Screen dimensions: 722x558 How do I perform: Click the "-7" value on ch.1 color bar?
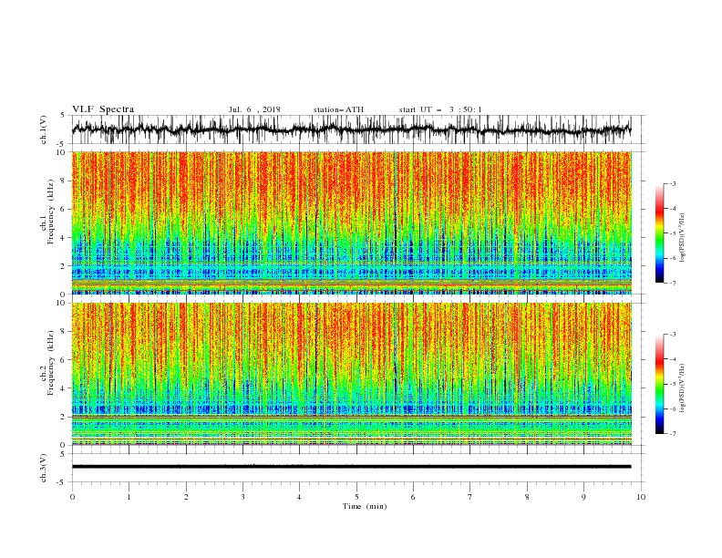click(673, 283)
